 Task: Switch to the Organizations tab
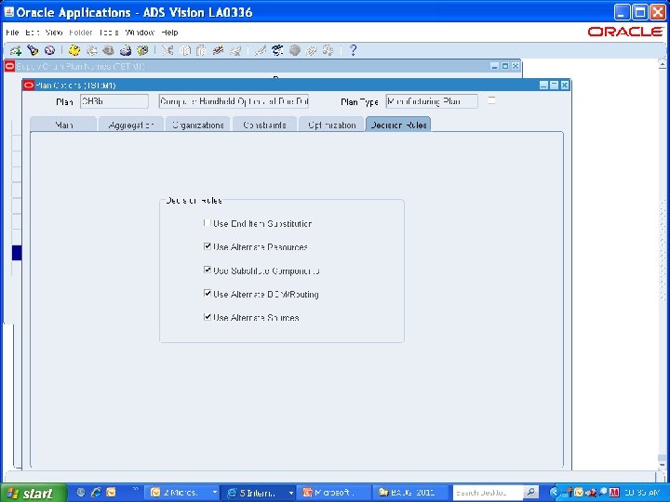[198, 125]
